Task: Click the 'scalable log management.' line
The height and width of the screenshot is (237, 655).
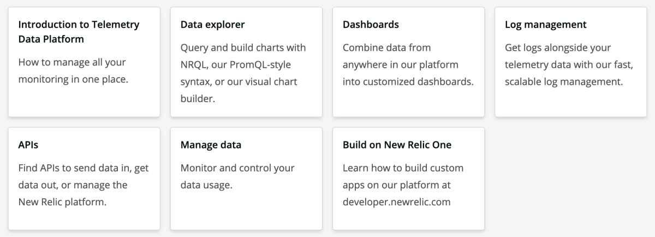Action: [x=563, y=82]
